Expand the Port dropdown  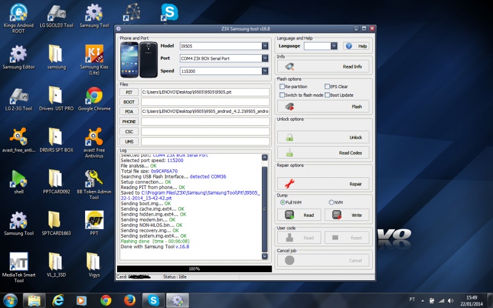[265, 58]
